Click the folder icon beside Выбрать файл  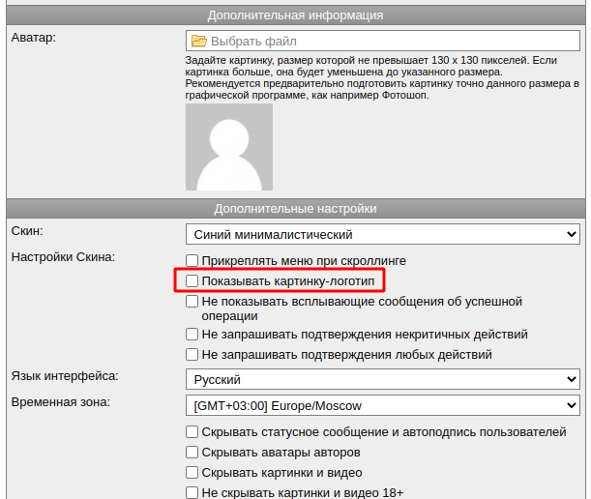(199, 42)
